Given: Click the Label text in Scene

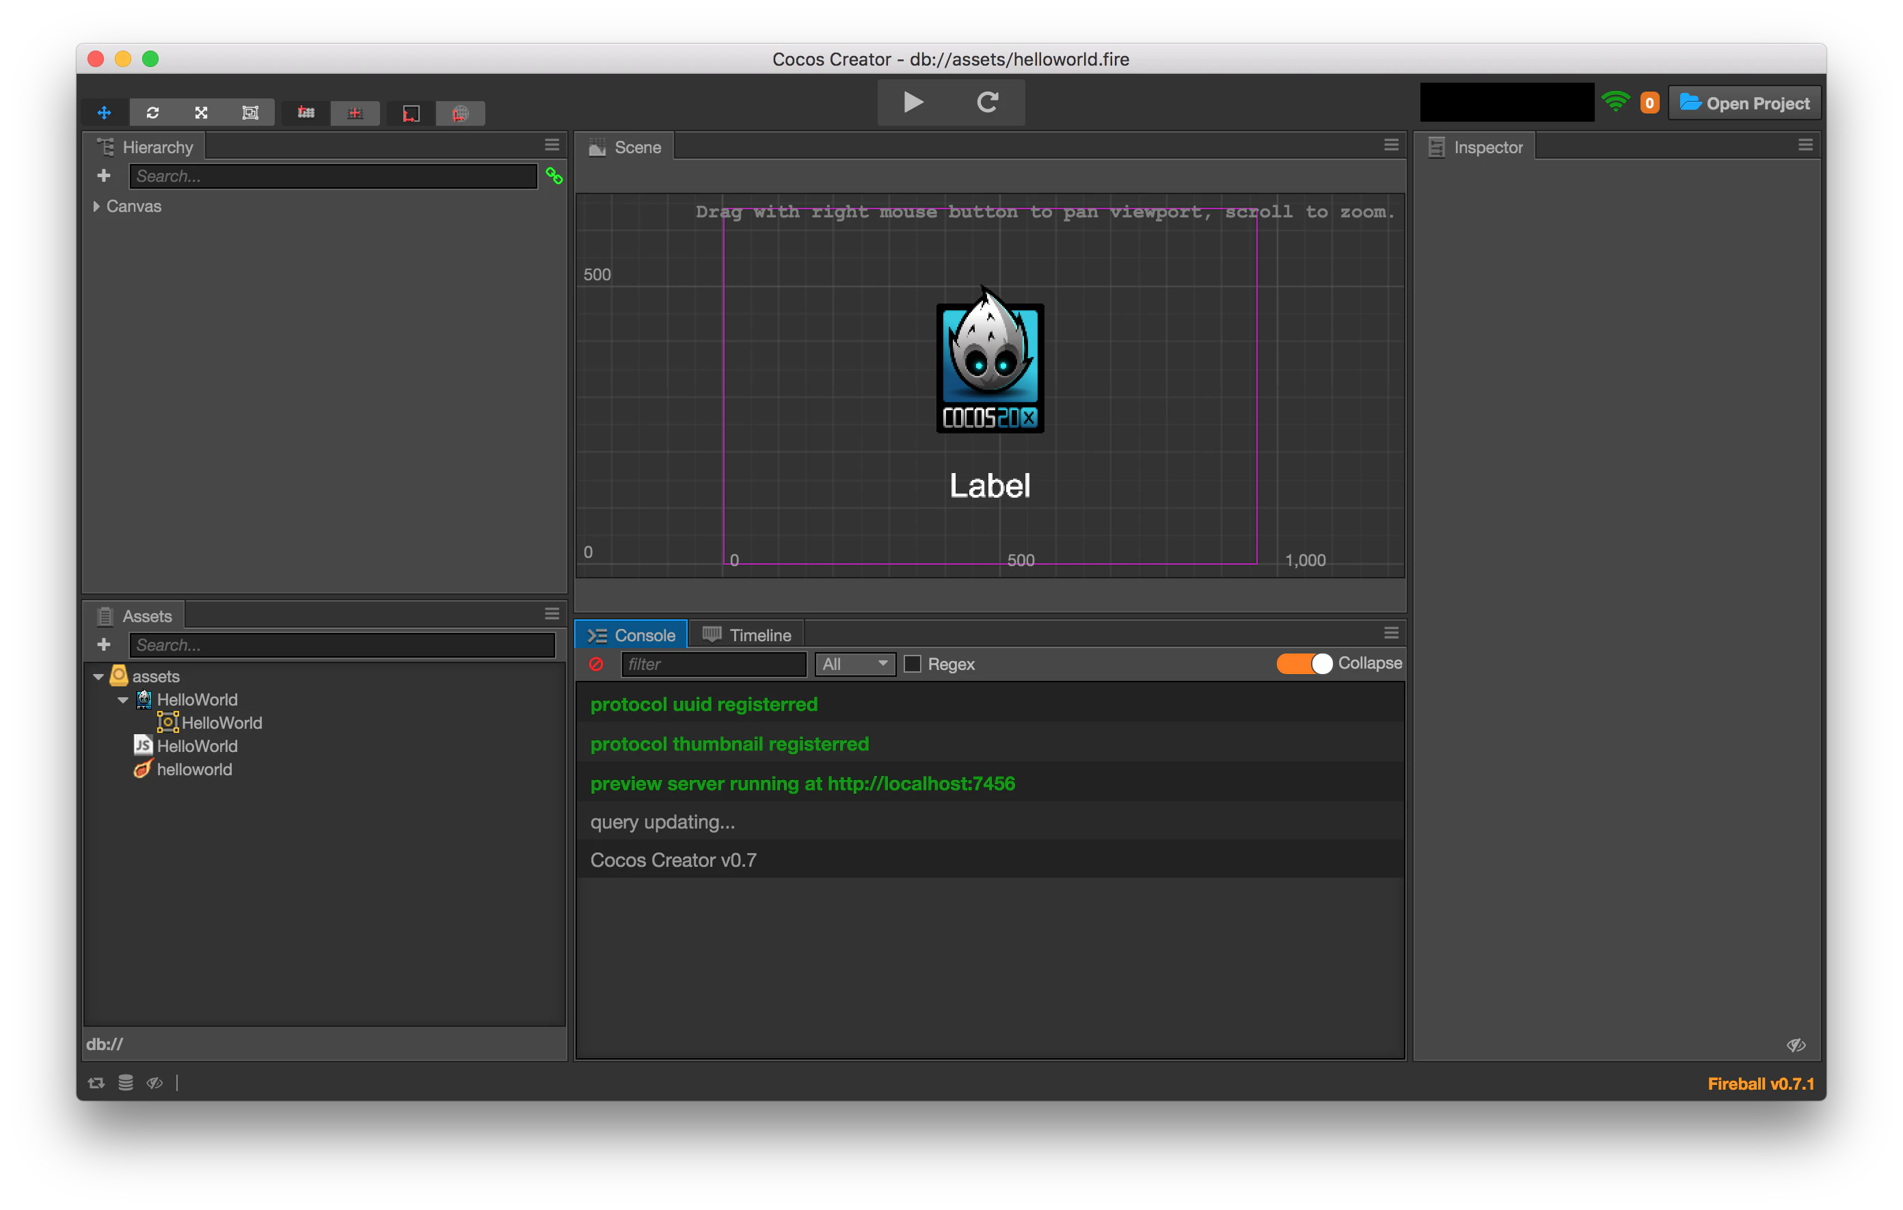Looking at the screenshot, I should click(989, 485).
